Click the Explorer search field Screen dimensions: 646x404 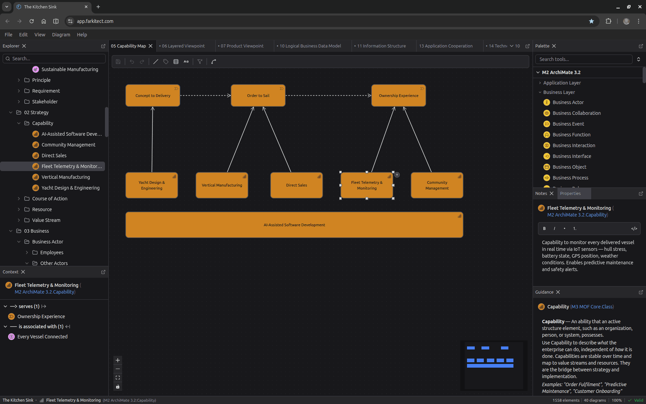pyautogui.click(x=54, y=59)
